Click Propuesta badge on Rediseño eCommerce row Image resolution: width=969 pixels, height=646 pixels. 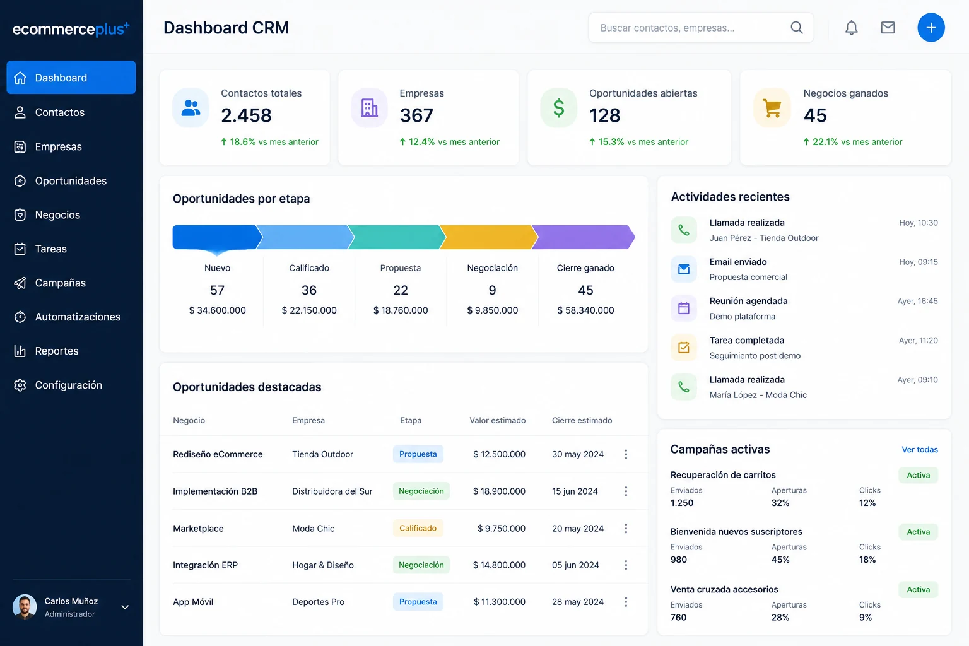(418, 454)
